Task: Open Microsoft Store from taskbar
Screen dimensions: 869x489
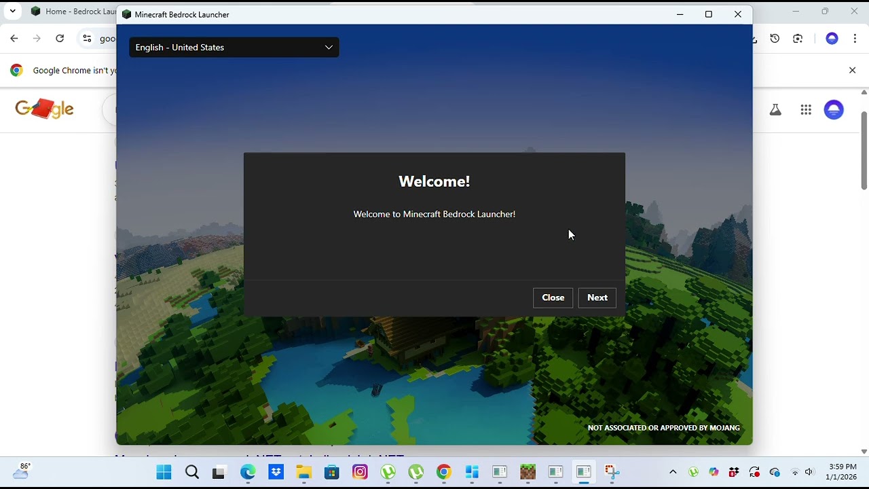Action: point(331,472)
